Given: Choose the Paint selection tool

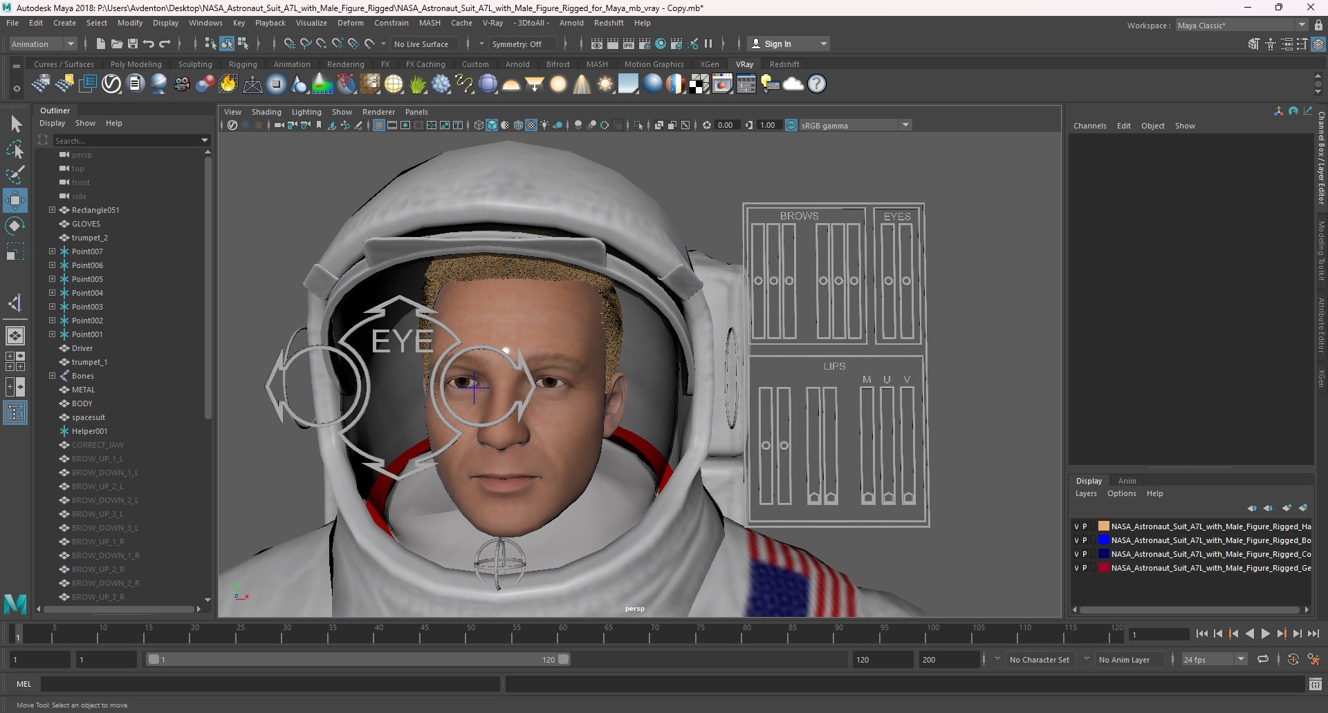Looking at the screenshot, I should coord(15,174).
